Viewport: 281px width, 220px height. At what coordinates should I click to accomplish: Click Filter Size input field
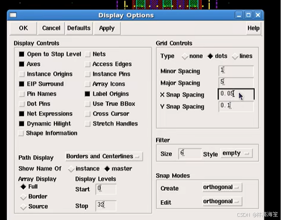click(190, 153)
